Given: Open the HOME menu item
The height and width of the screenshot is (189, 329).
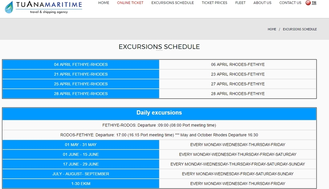Looking at the screenshot, I should point(104,3).
